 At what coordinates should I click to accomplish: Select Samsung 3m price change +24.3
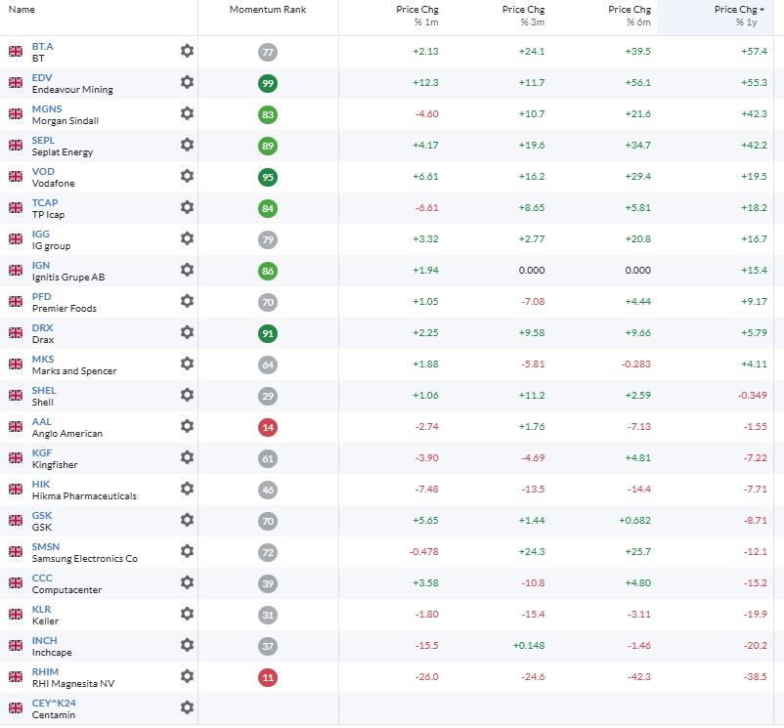point(532,552)
